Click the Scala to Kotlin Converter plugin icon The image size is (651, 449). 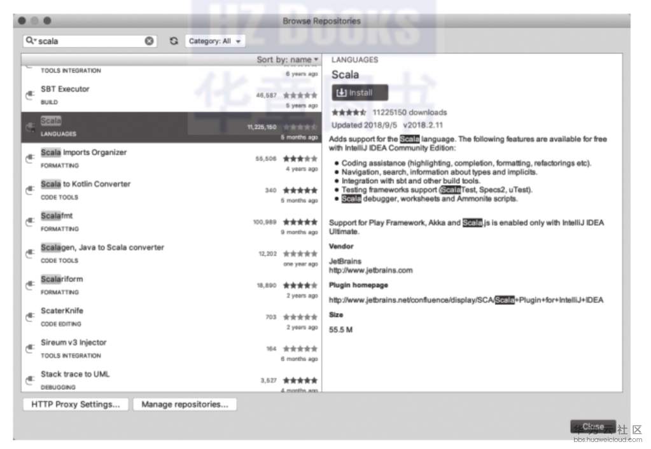30,190
